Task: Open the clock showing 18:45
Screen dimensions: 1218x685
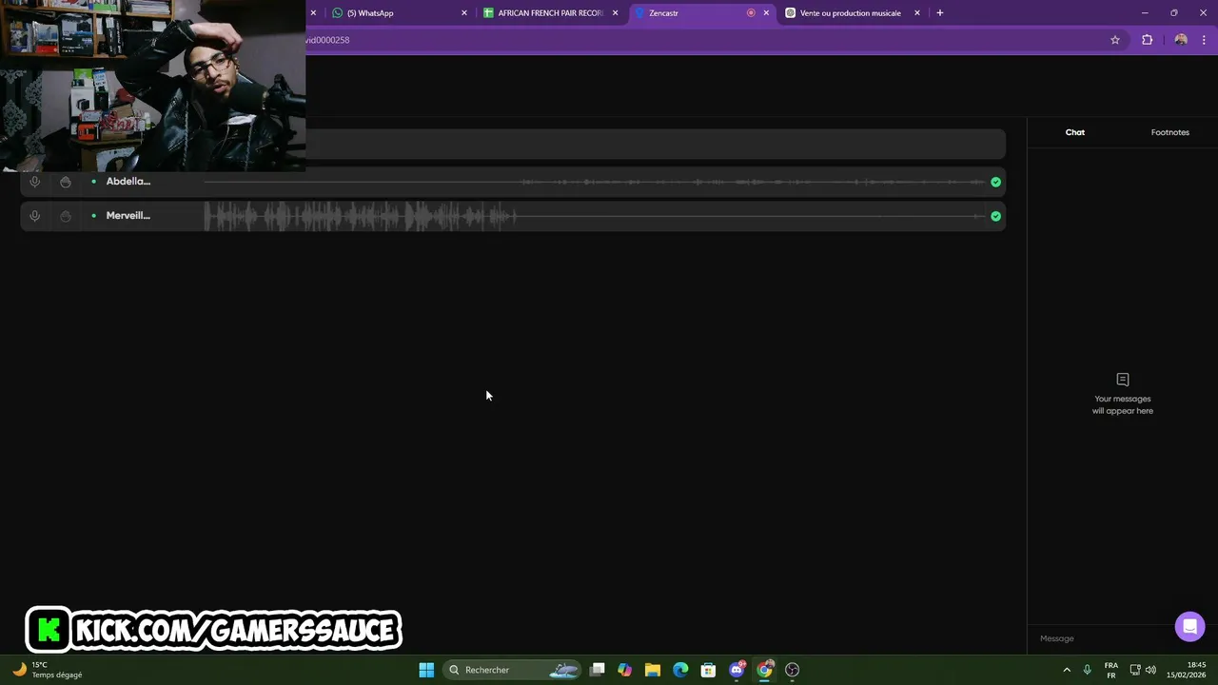Action: (x=1187, y=670)
